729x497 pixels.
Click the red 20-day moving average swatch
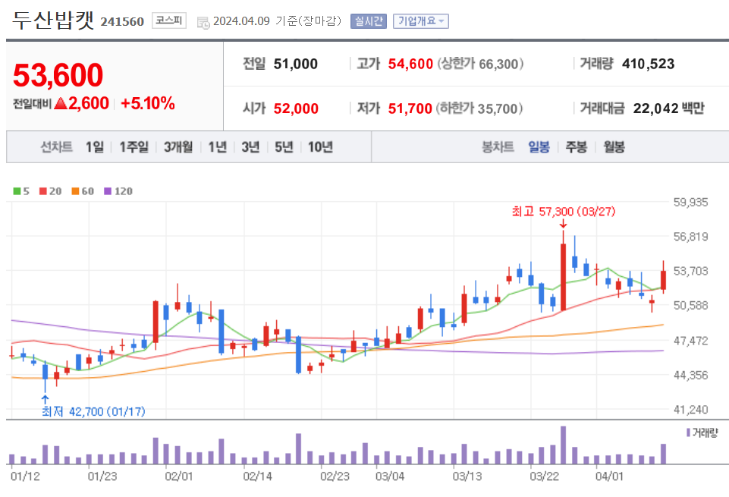pyautogui.click(x=43, y=191)
